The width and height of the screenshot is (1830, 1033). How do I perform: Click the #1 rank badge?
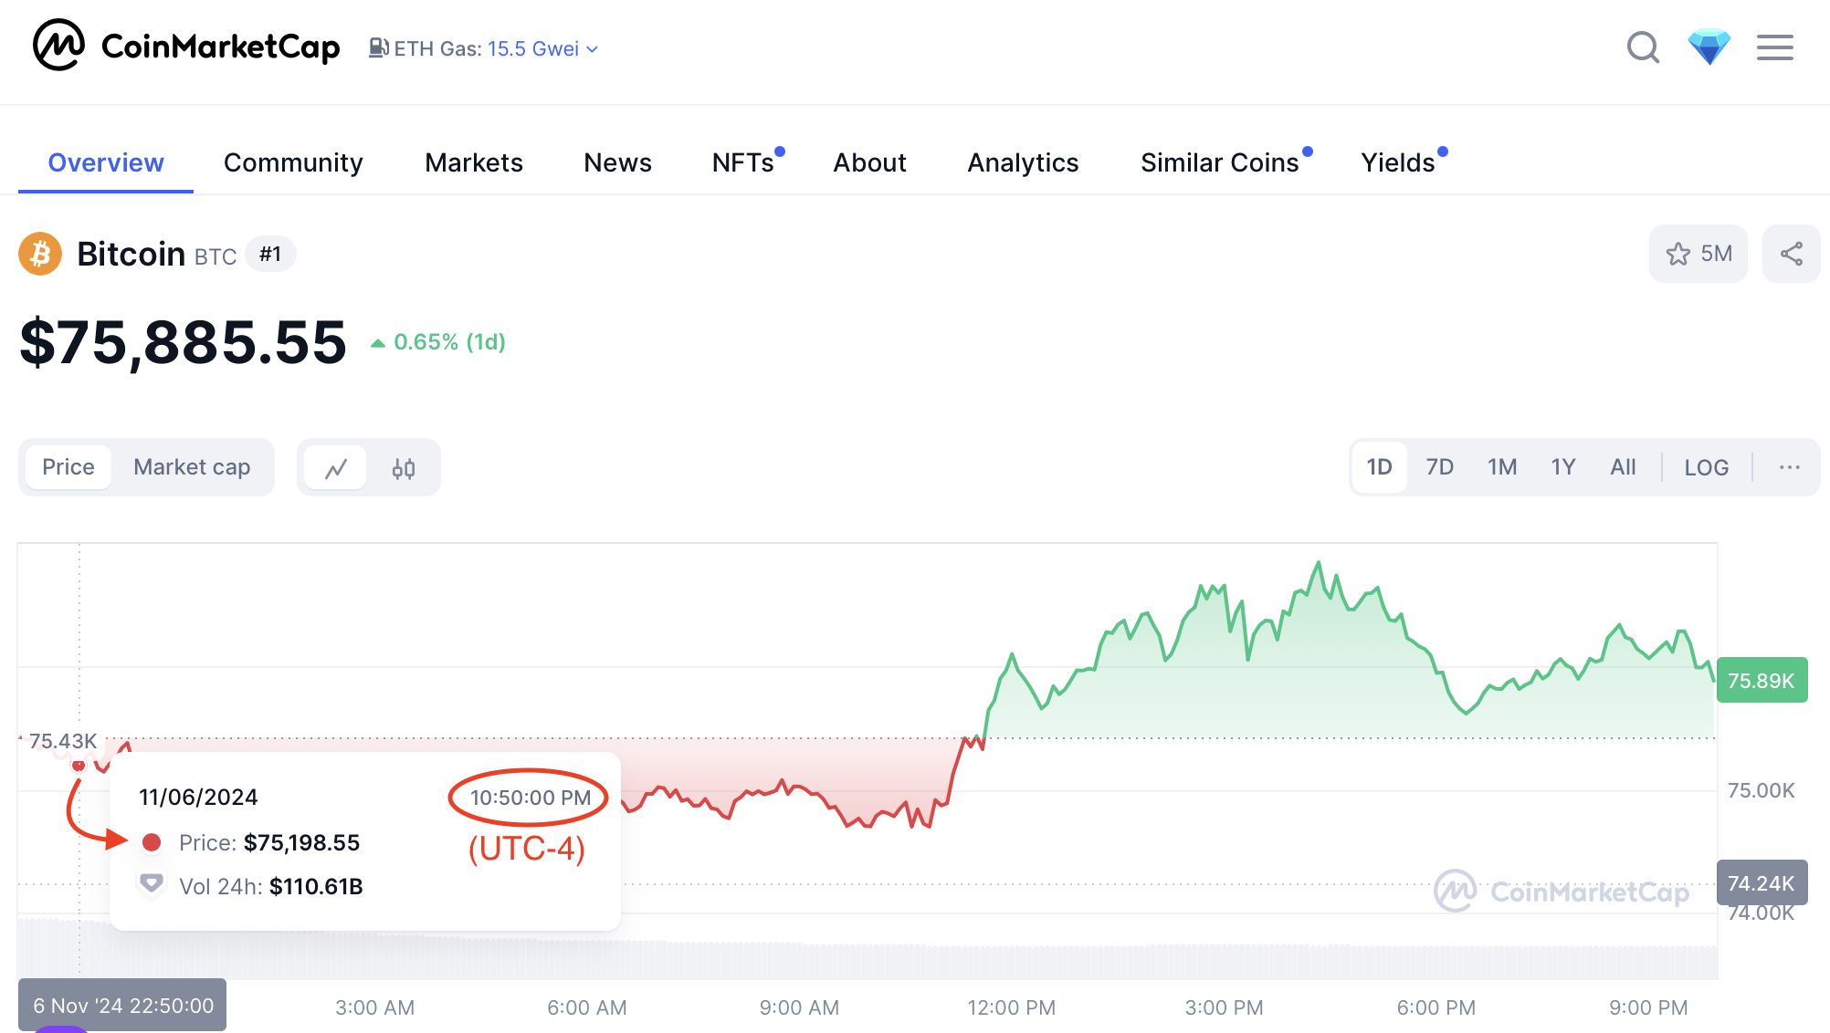pos(270,254)
